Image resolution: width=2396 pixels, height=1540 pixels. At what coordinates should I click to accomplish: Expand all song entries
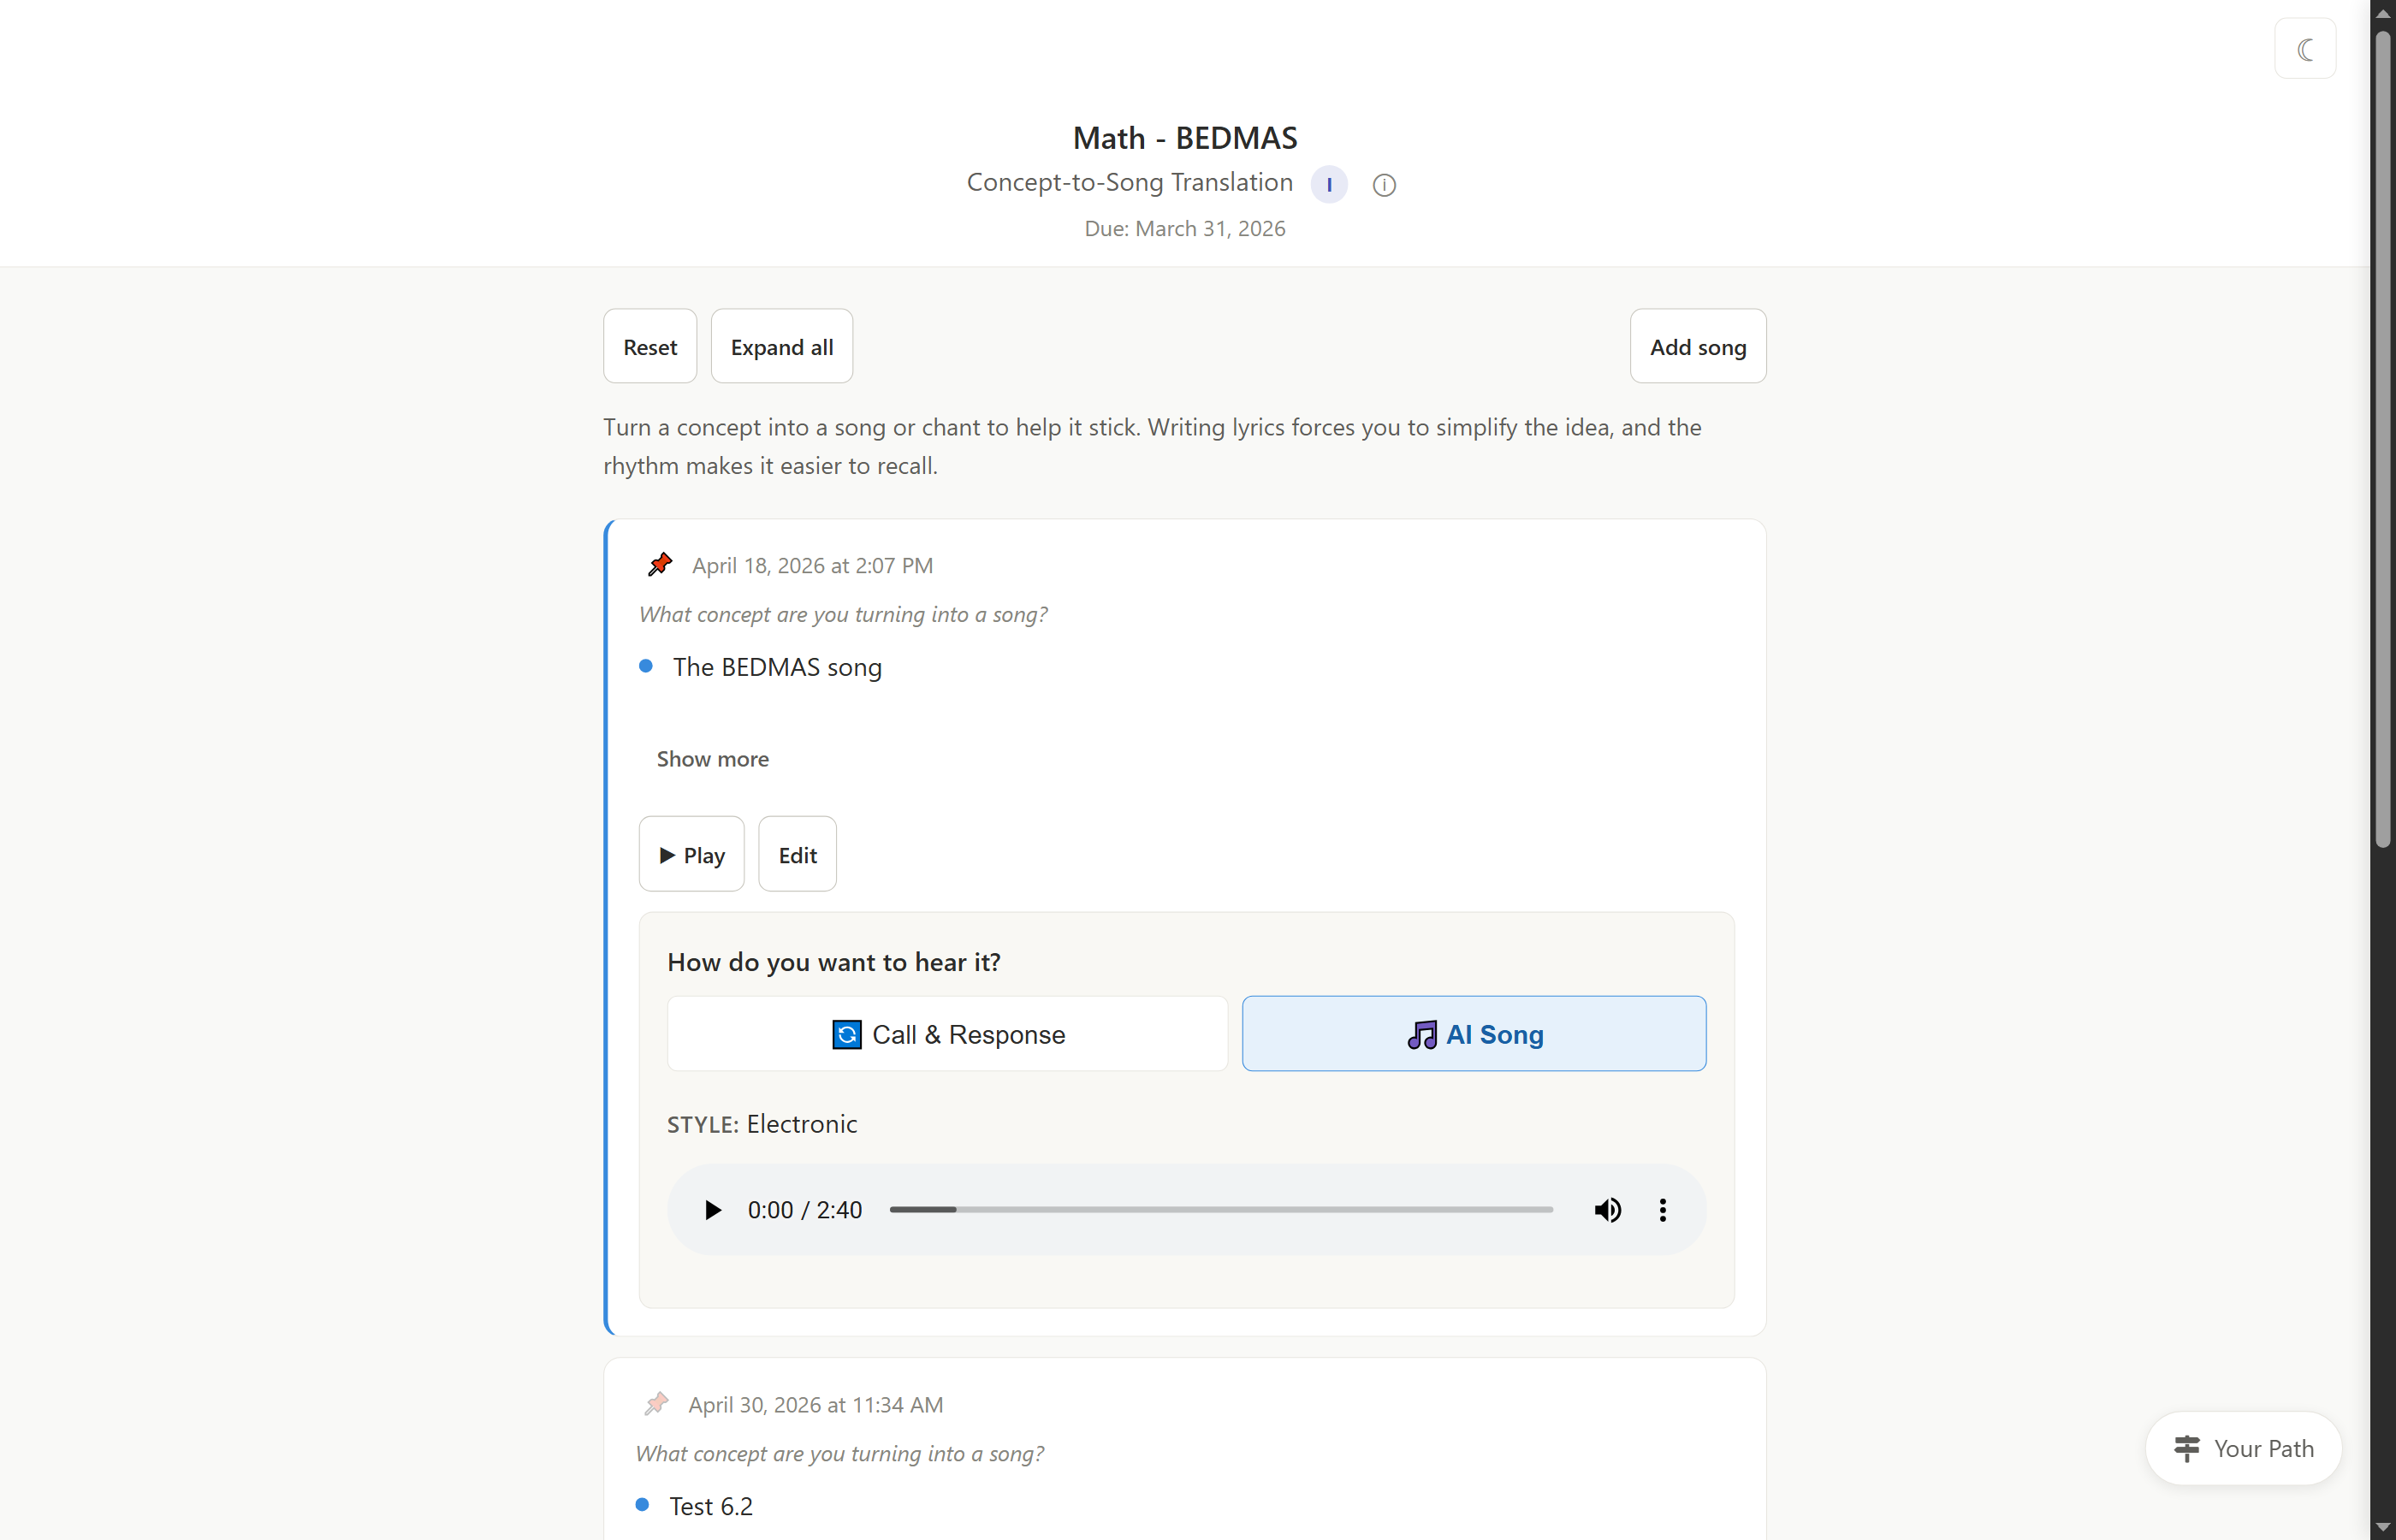[x=782, y=346]
